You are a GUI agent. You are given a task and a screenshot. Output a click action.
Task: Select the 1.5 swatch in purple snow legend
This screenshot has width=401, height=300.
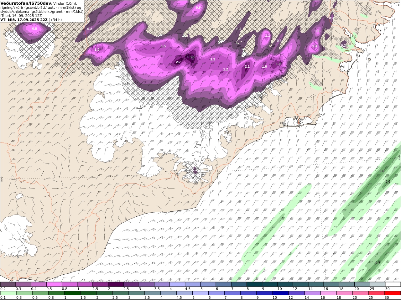click(x=100, y=284)
